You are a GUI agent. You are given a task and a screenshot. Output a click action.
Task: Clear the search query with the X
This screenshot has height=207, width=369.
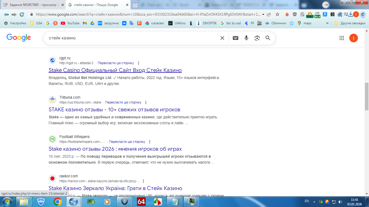(222, 38)
